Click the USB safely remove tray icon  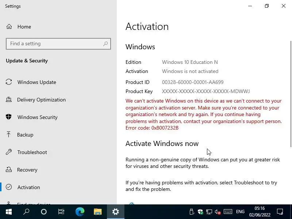(x=191, y=212)
